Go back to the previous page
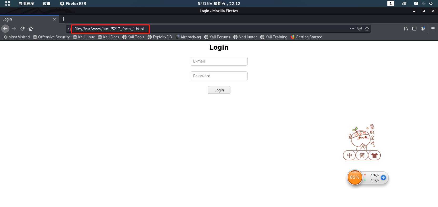The height and width of the screenshot is (207, 438). [5, 29]
